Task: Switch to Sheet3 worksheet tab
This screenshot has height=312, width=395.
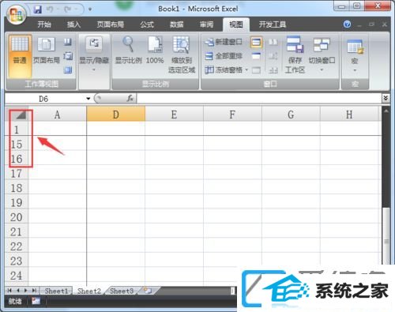Action: (122, 291)
